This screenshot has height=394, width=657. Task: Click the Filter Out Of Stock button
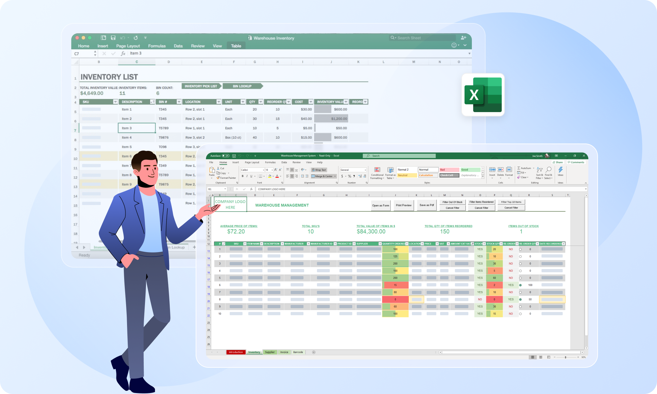coord(452,202)
